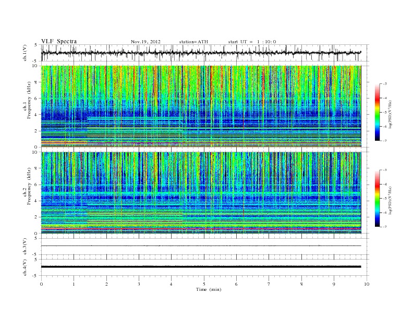The height and width of the screenshot is (319, 413).
Task: Click the '2' tick on the time axis
Action: tap(106, 284)
